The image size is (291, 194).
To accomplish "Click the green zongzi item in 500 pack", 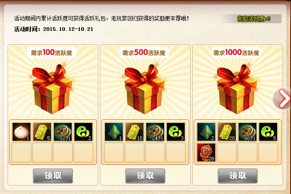I will pos(114,132).
